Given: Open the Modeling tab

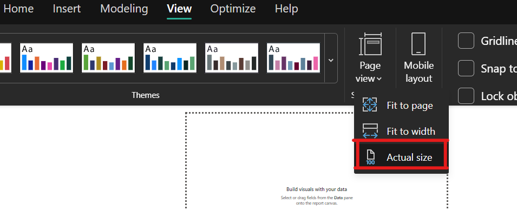Looking at the screenshot, I should coord(124,9).
